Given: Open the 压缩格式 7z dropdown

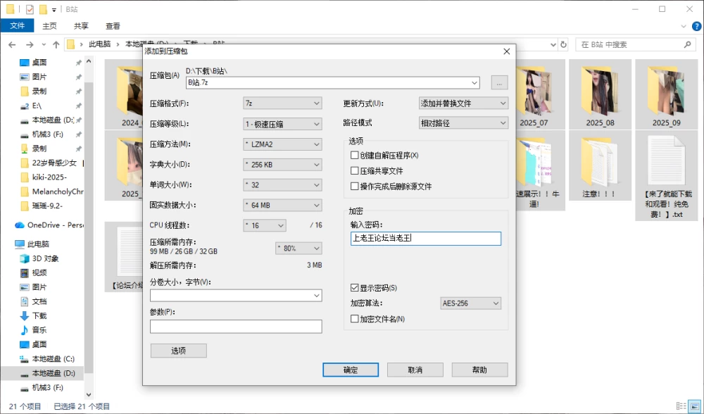Looking at the screenshot, I should [282, 103].
